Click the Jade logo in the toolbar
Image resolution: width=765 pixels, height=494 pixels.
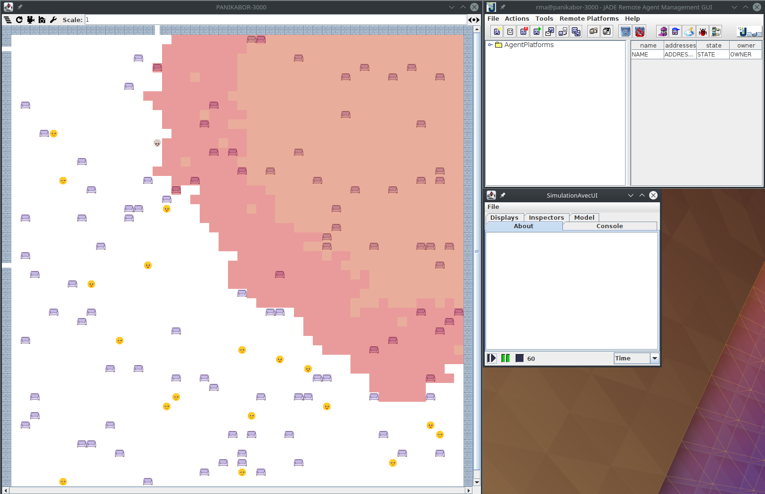[x=749, y=32]
